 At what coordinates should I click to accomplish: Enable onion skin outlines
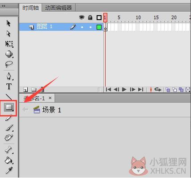174,90
